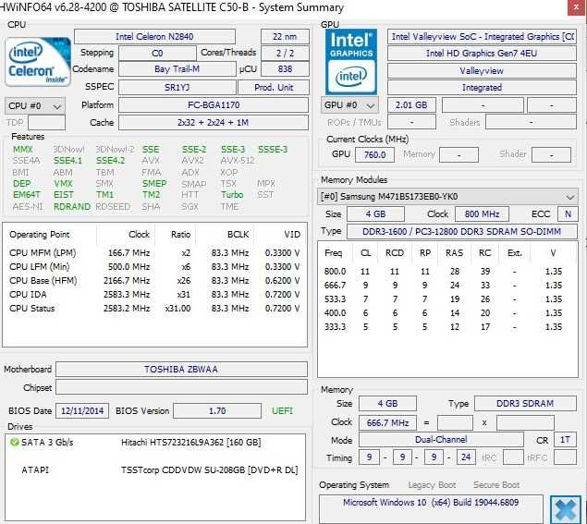The height and width of the screenshot is (524, 587).
Task: Click the VMX feature label
Action: [63, 184]
